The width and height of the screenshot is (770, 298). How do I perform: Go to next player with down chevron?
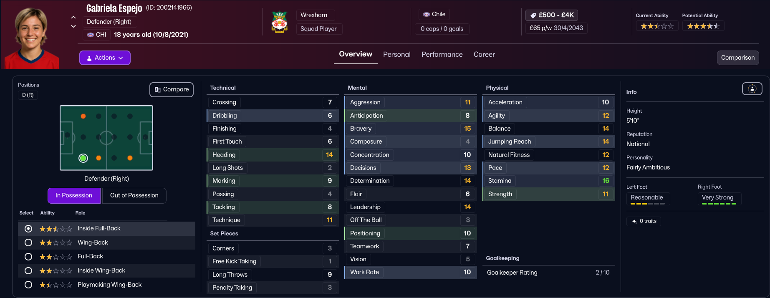(73, 26)
